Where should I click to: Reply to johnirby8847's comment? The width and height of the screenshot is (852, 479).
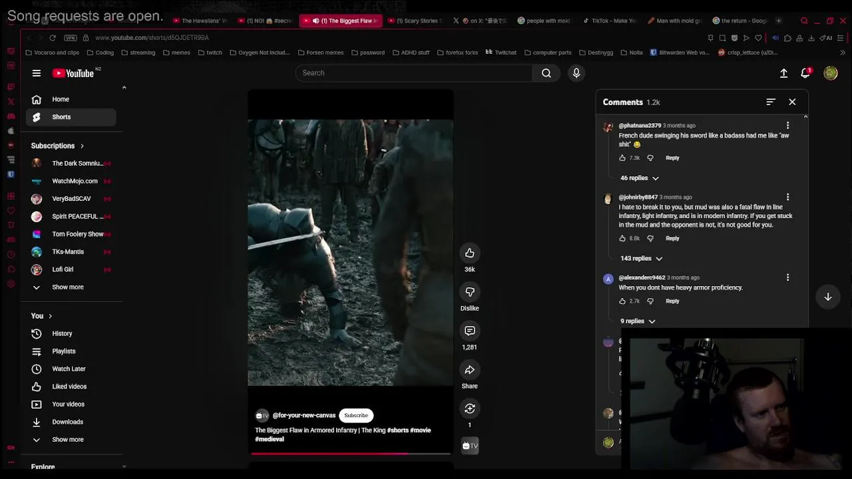point(672,238)
